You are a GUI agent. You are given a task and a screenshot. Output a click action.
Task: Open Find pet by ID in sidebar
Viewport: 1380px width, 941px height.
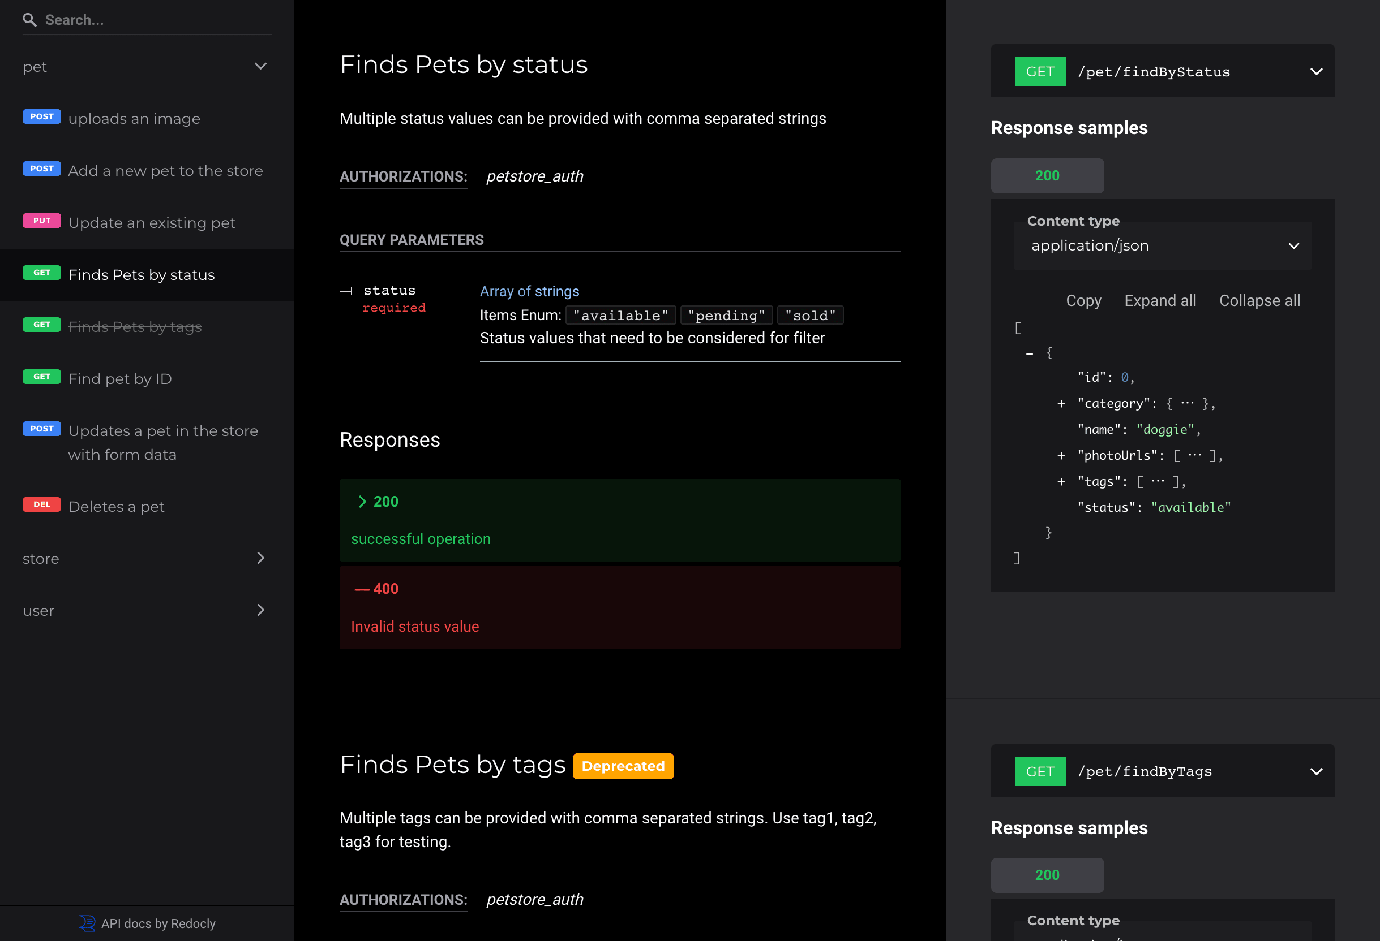[x=120, y=378]
